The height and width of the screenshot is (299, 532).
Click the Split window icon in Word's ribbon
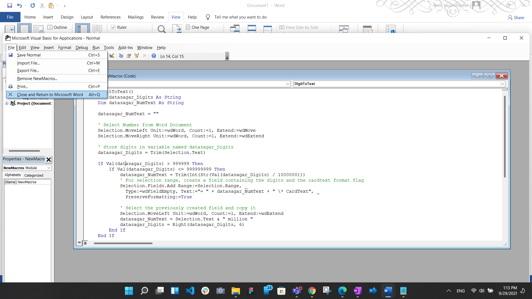point(267,29)
